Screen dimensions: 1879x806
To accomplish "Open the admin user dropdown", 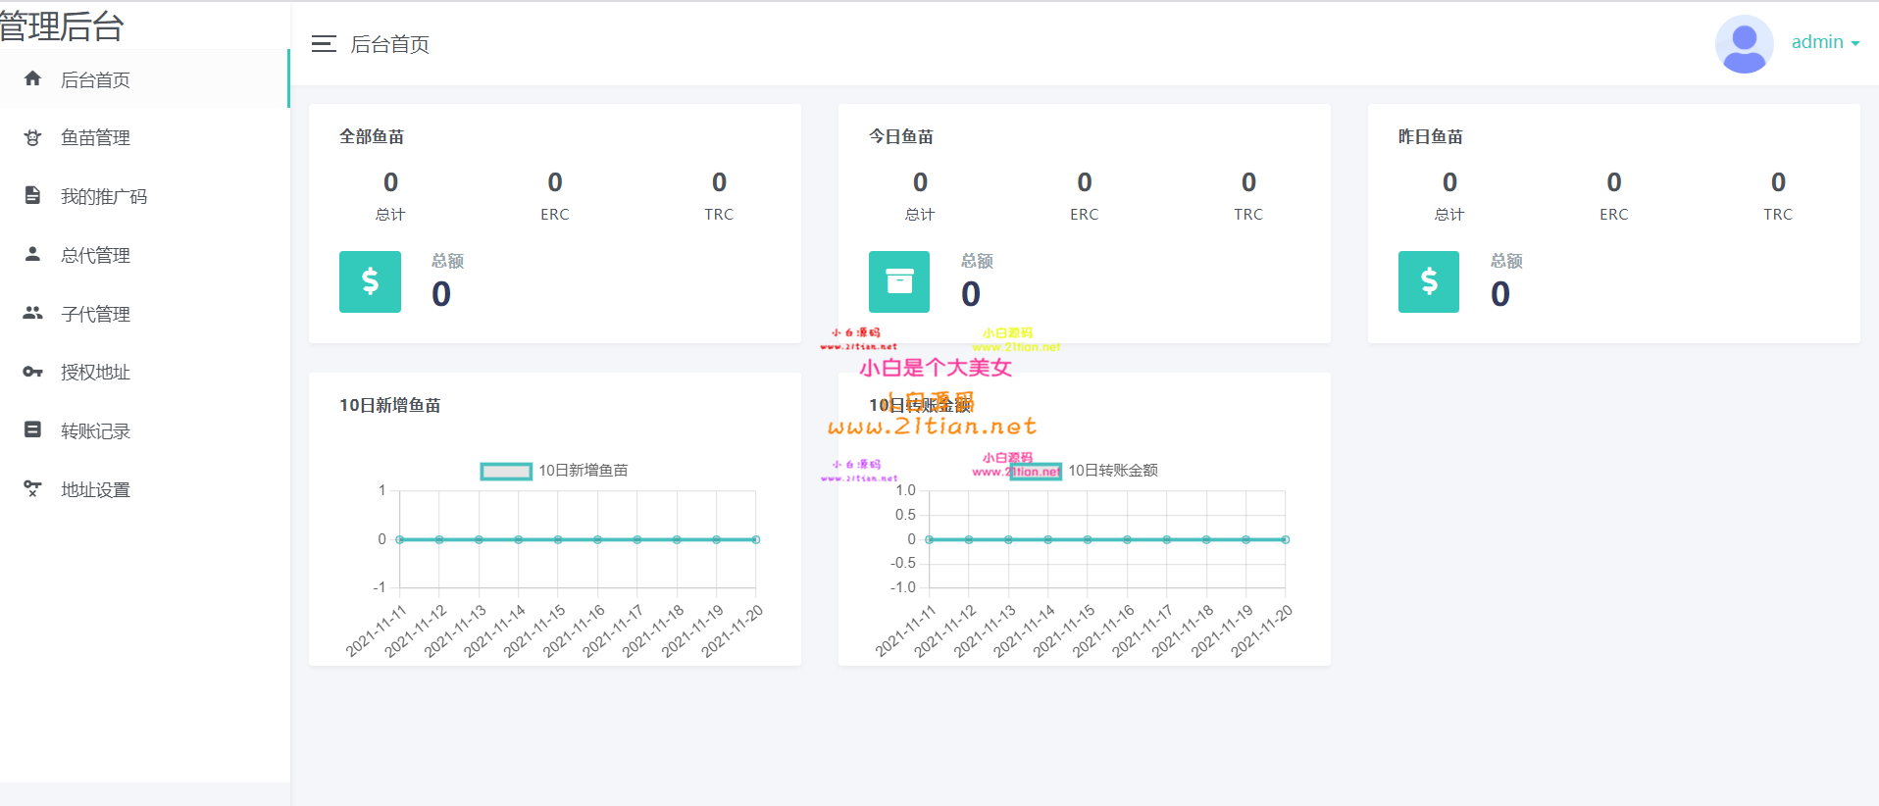I will pyautogui.click(x=1824, y=42).
